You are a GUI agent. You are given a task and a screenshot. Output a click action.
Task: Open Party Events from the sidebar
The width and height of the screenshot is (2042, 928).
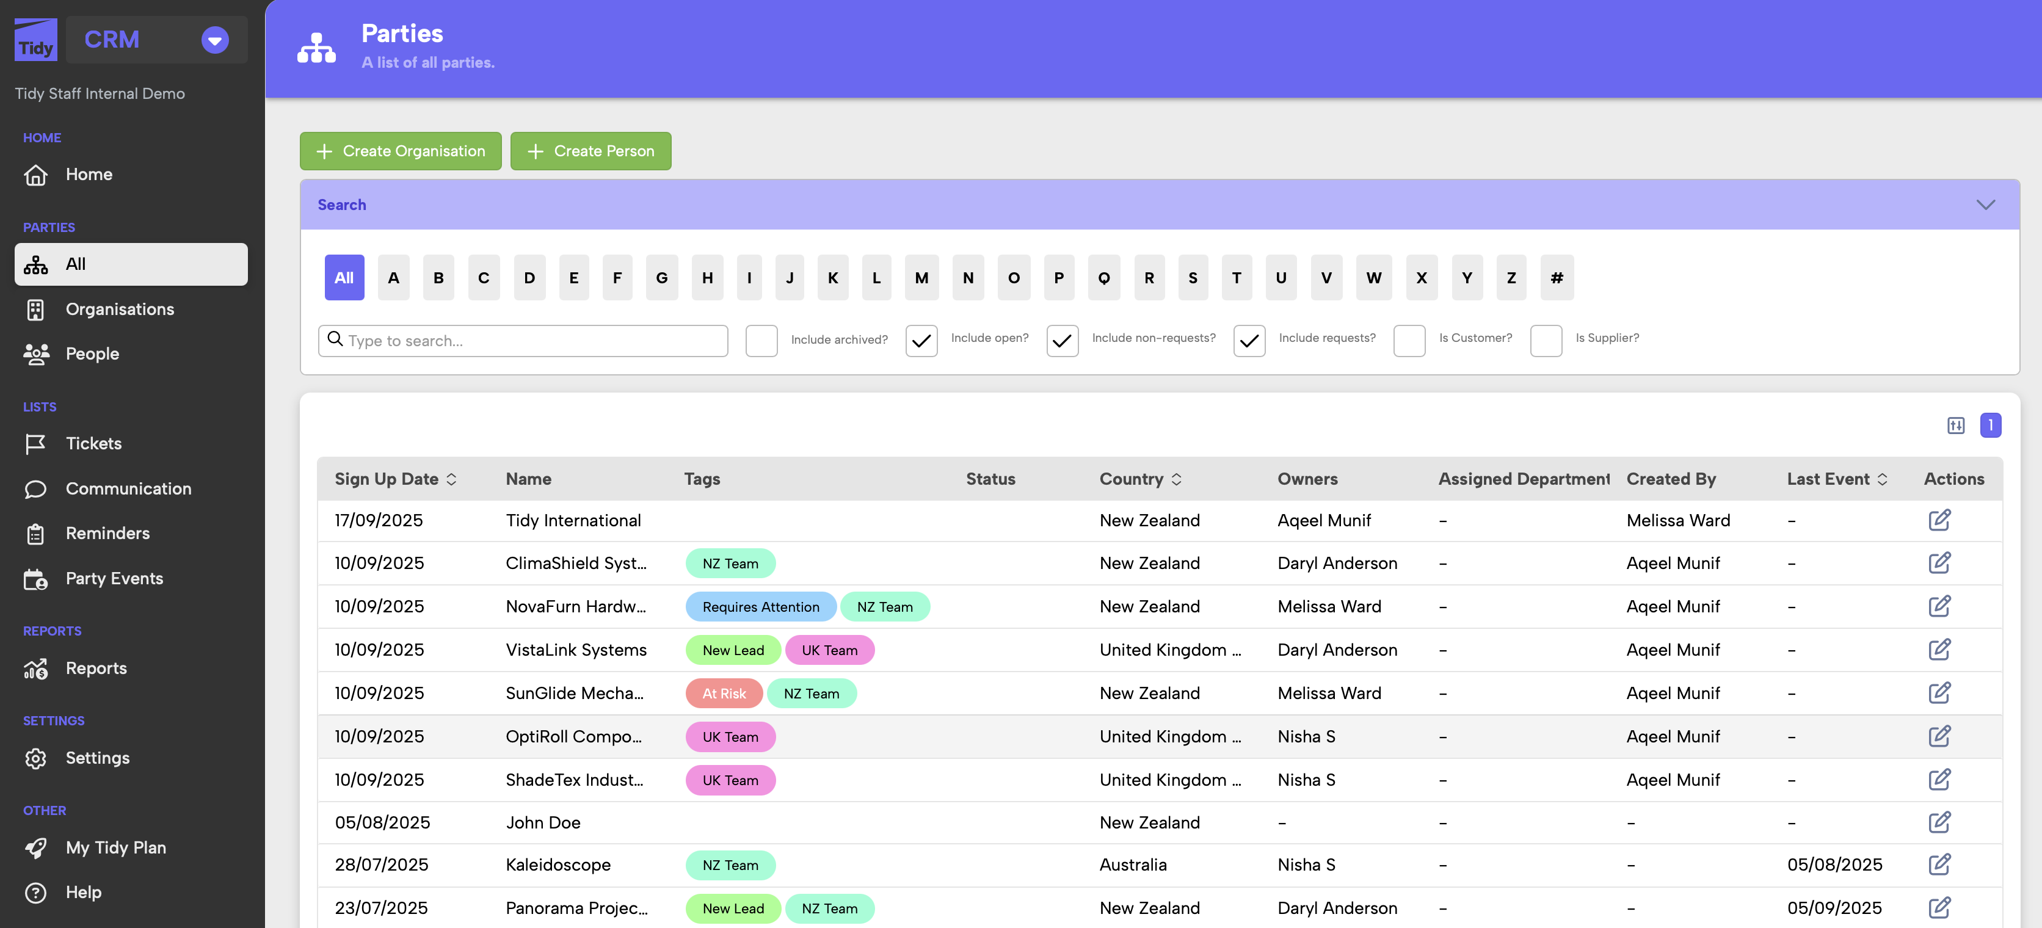pyautogui.click(x=114, y=579)
